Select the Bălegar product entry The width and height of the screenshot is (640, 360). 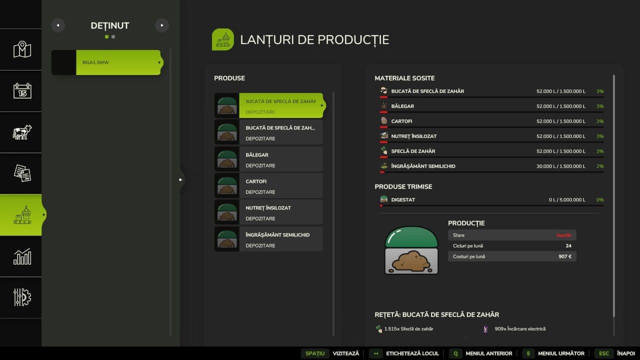click(268, 159)
